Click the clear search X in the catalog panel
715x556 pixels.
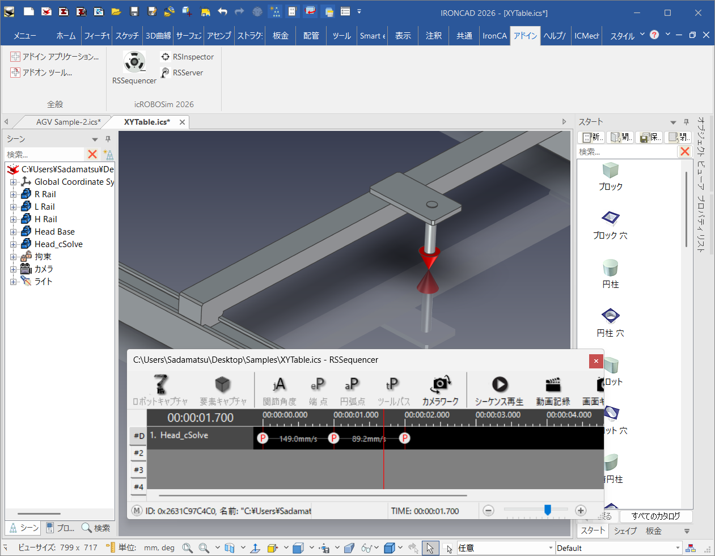point(685,151)
